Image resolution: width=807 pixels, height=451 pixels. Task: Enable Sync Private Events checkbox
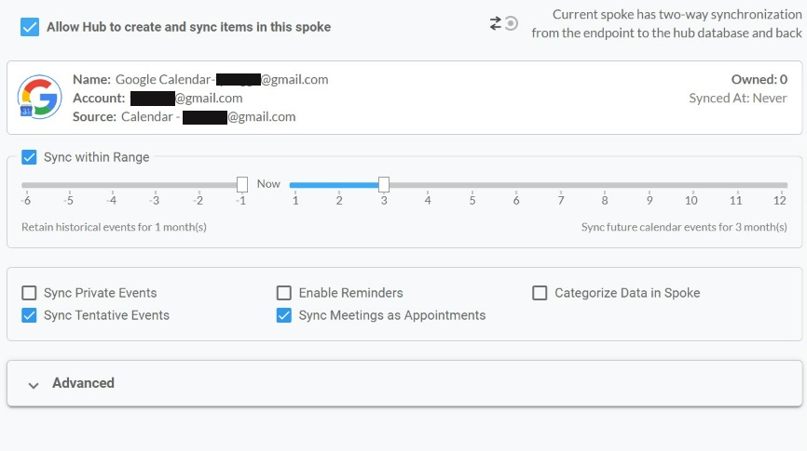tap(29, 293)
